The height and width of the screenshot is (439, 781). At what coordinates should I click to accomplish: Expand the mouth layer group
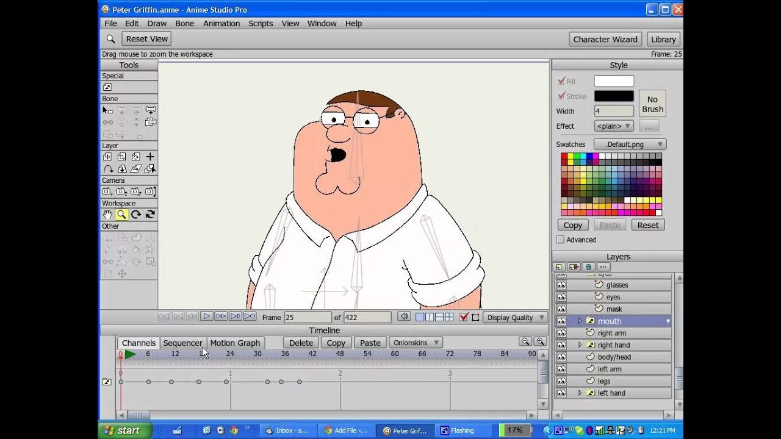pos(580,321)
